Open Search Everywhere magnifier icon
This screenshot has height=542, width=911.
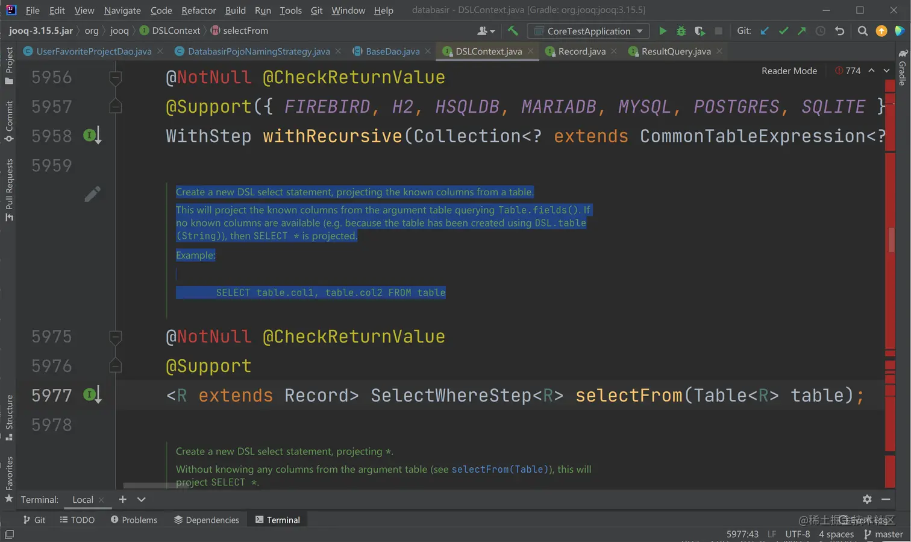(863, 31)
